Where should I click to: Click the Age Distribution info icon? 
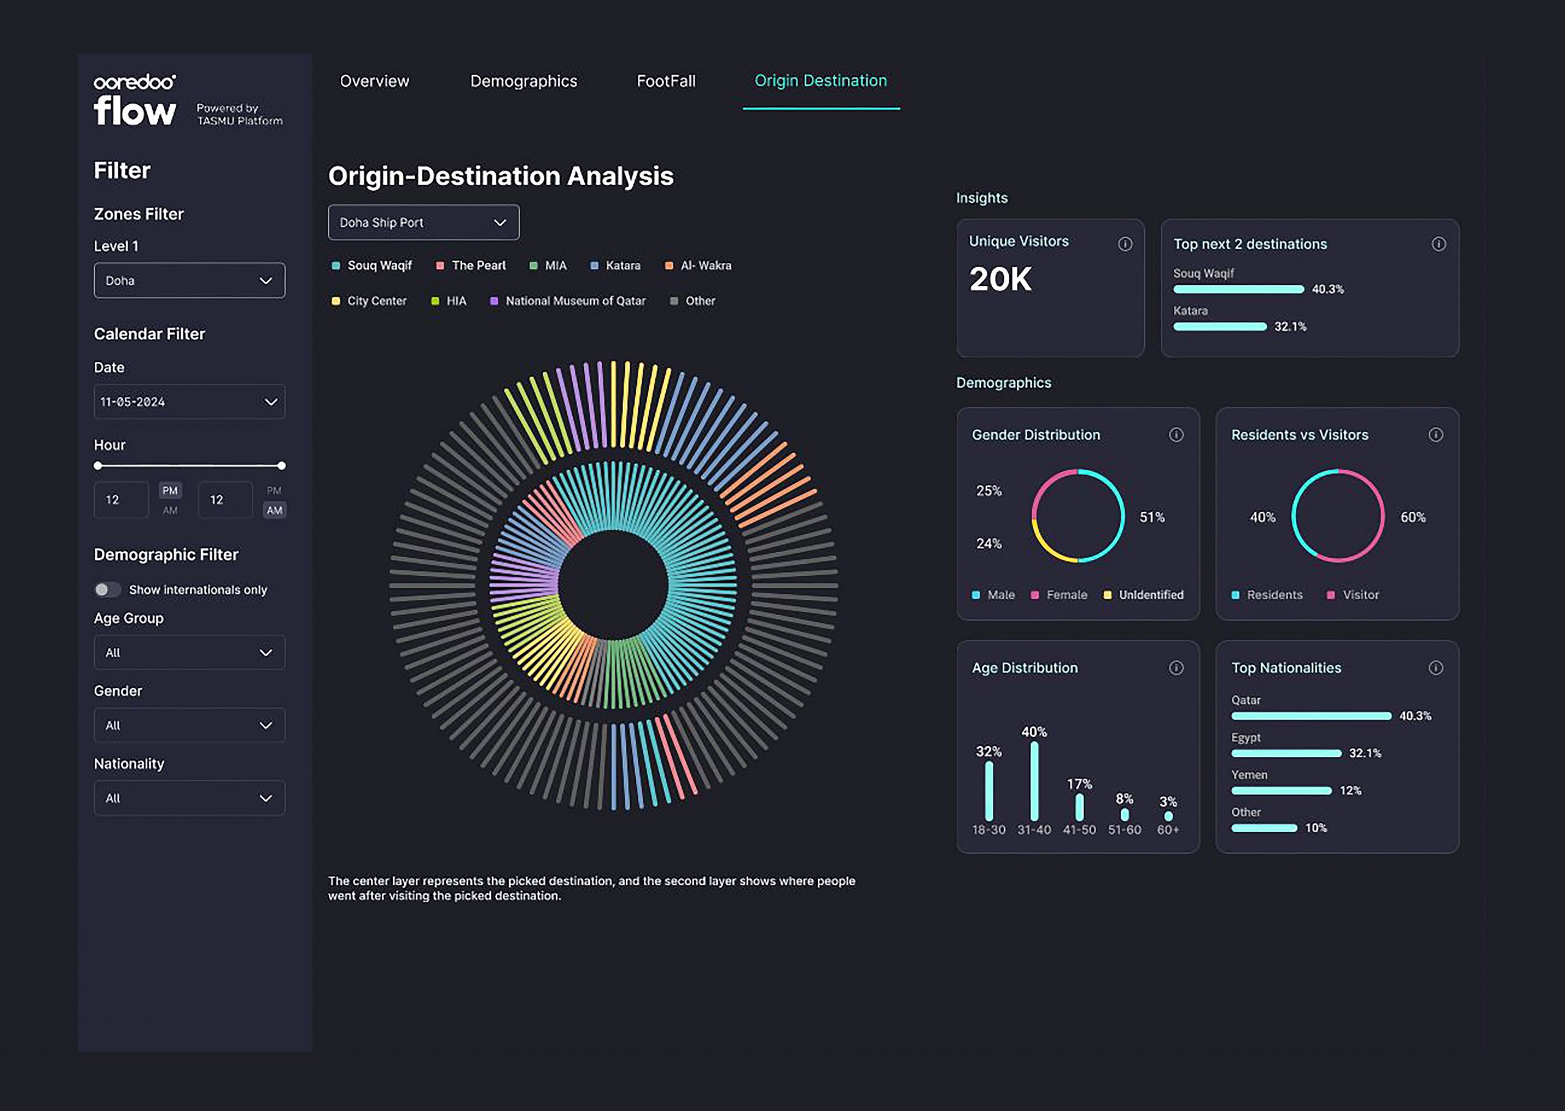click(x=1176, y=667)
